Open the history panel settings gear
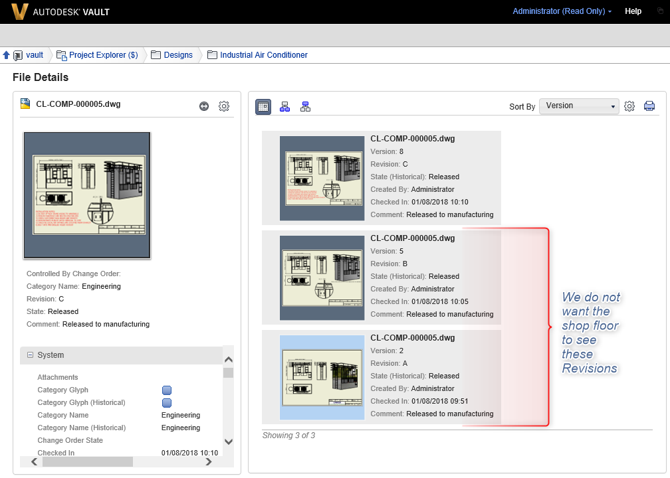 click(629, 106)
